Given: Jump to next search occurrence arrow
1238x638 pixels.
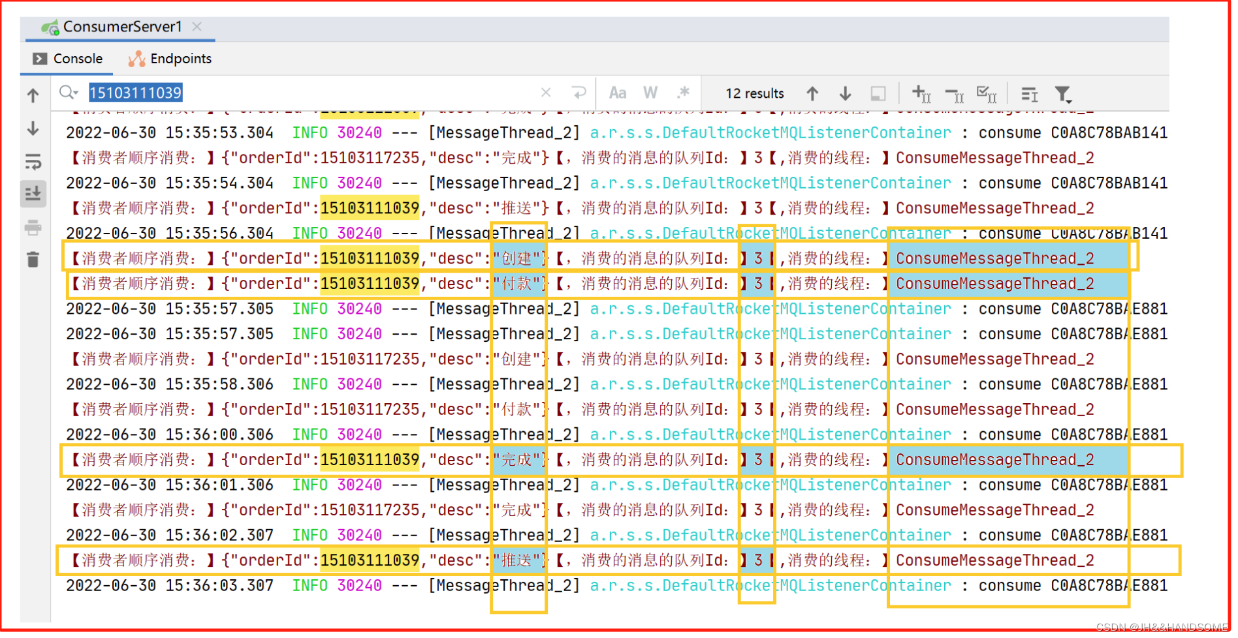Looking at the screenshot, I should pyautogui.click(x=845, y=93).
